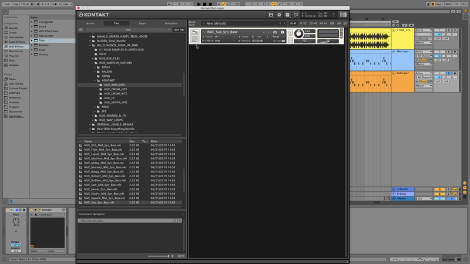Adjust the instrument volume slider
This screenshot has width=470, height=264.
point(328,41)
